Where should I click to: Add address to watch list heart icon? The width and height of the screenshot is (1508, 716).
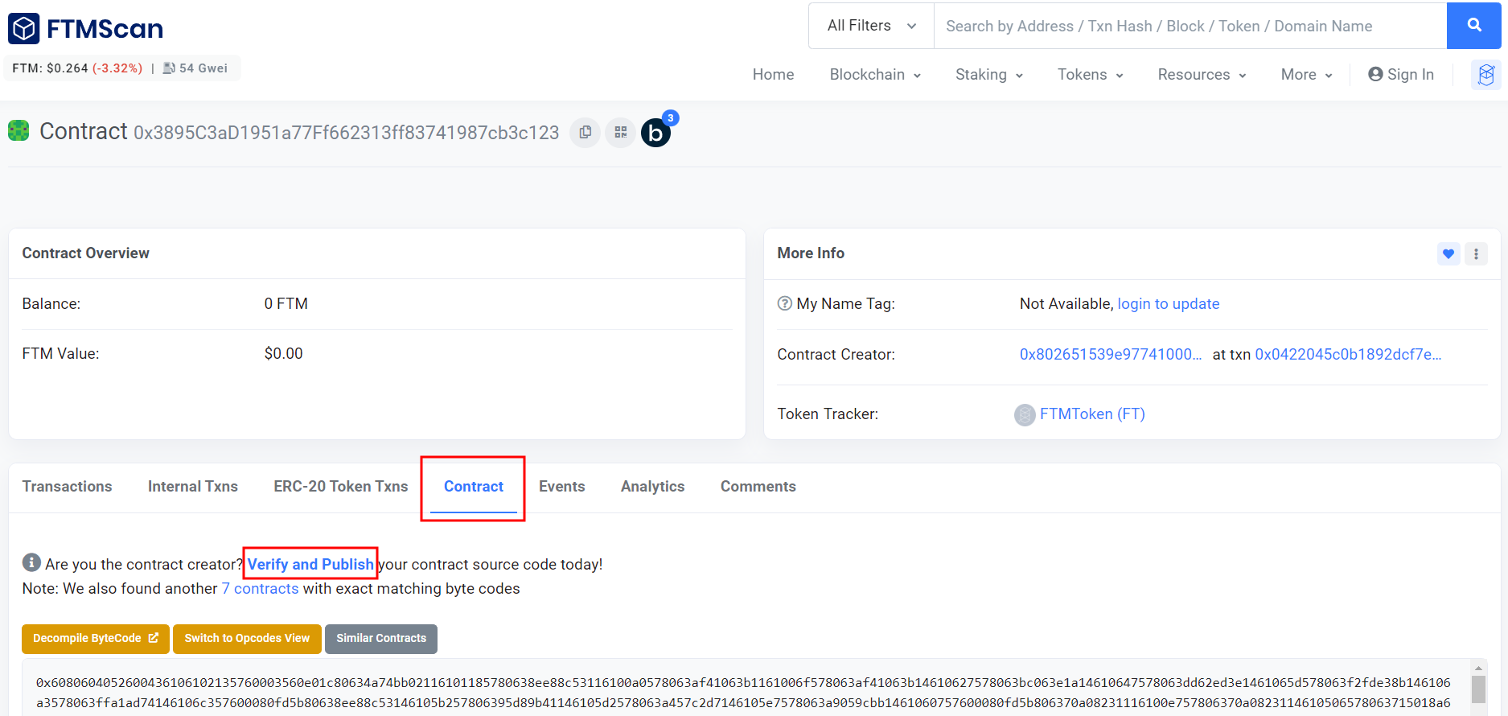click(x=1448, y=254)
